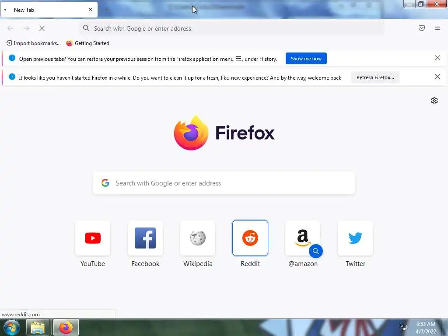Click the network icon in system tray
The width and height of the screenshot is (448, 336).
(404, 327)
